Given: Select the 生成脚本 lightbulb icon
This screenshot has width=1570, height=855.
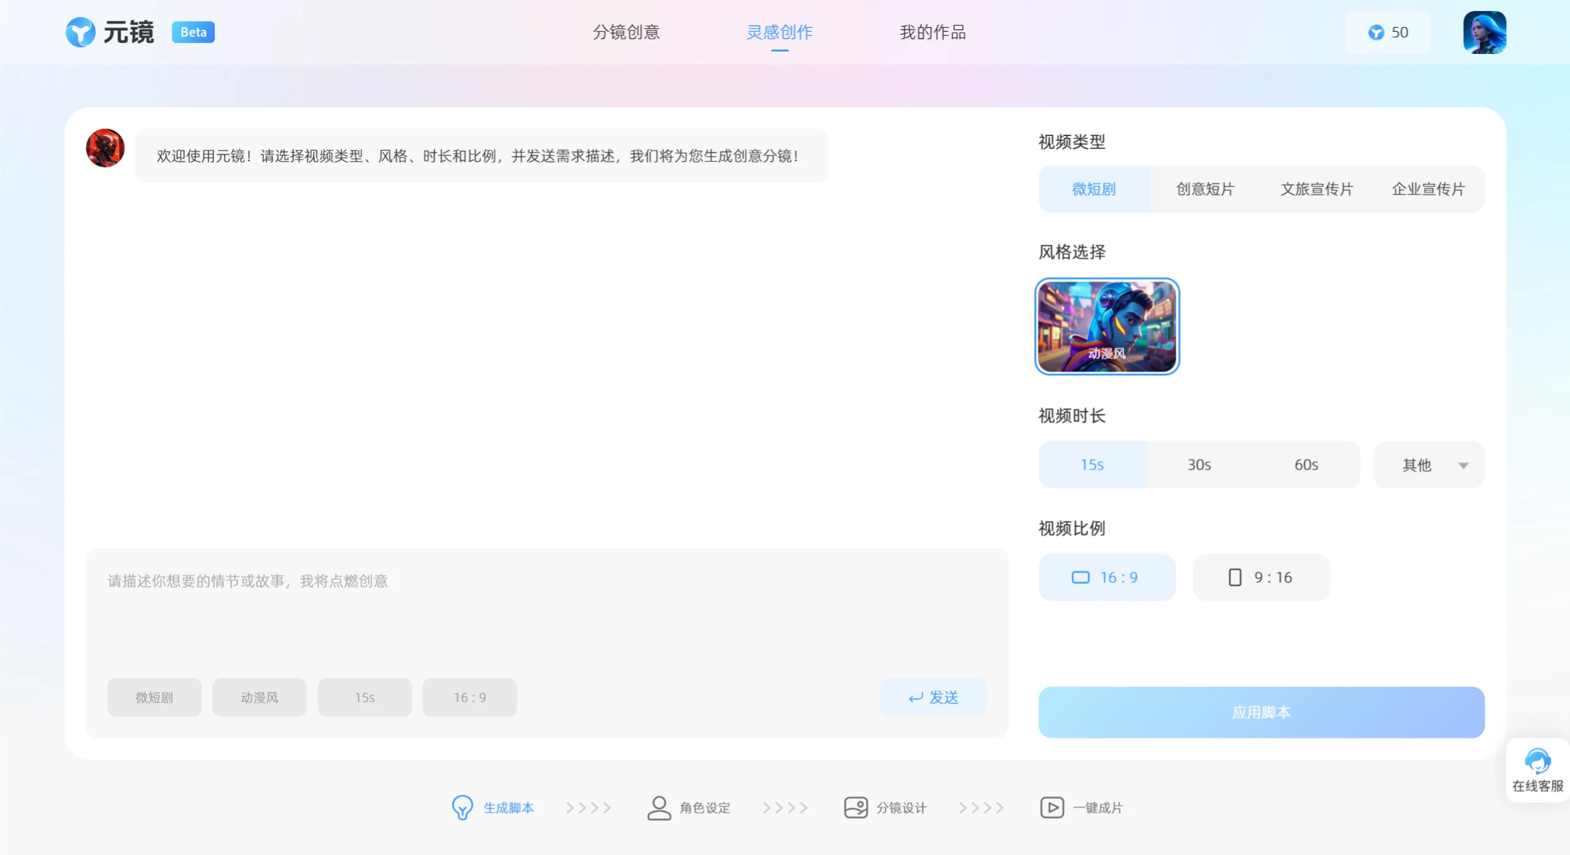Looking at the screenshot, I should (461, 807).
